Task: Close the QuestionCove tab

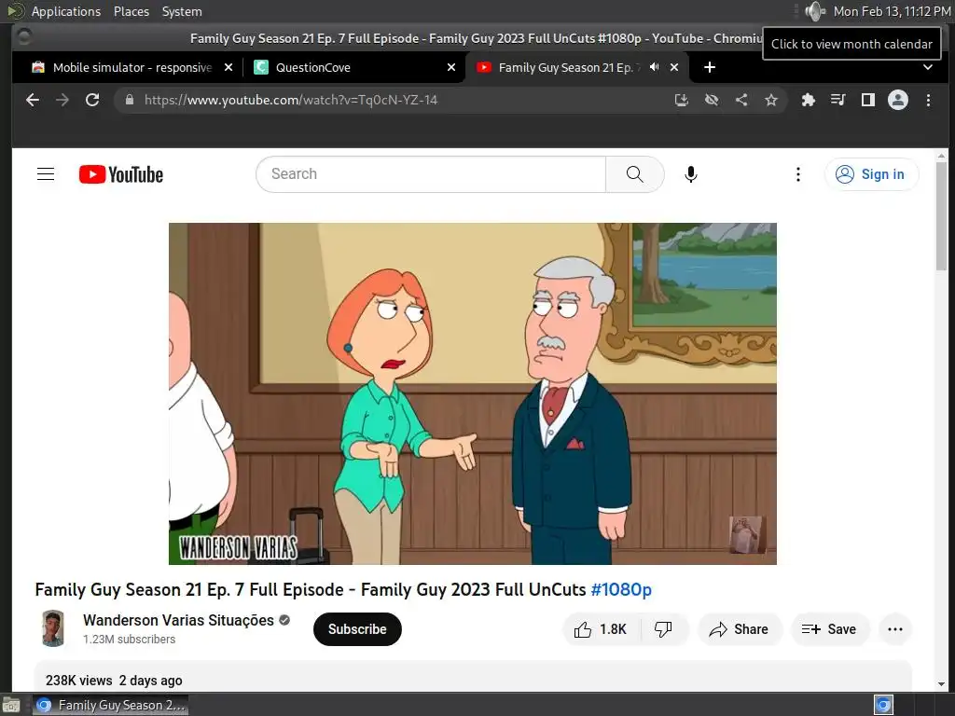Action: [451, 67]
